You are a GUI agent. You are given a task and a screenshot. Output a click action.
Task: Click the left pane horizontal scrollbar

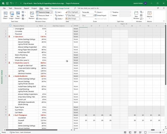(x=31, y=130)
